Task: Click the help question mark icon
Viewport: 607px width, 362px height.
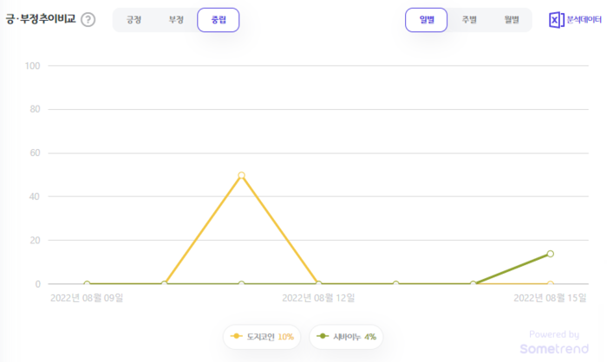Action: [x=88, y=20]
